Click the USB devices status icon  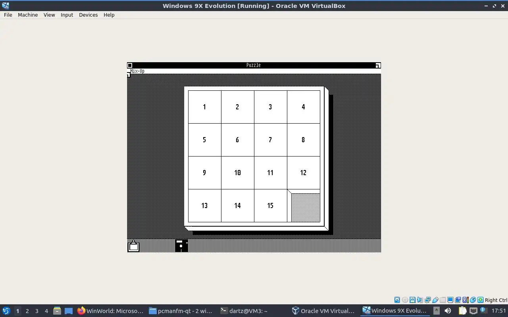pyautogui.click(x=435, y=300)
